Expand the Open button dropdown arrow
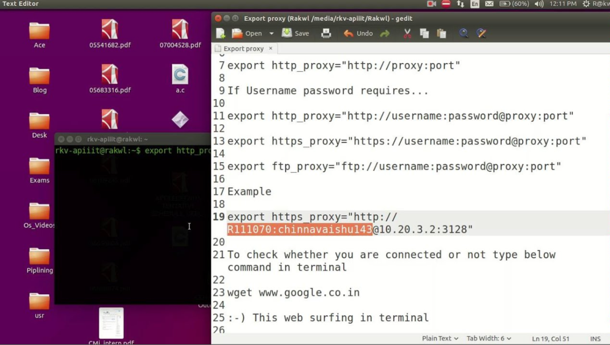The image size is (610, 345). point(272,34)
